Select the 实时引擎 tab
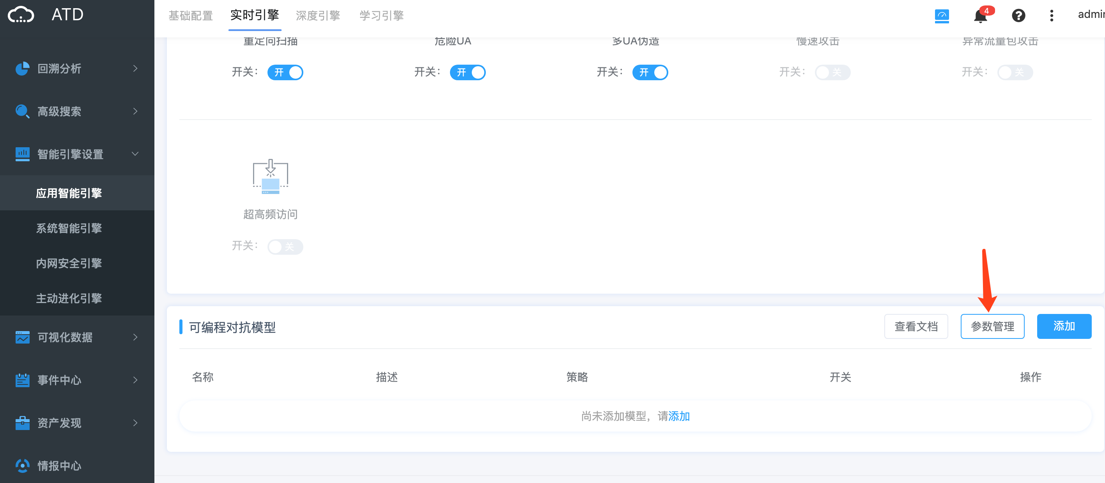This screenshot has width=1105, height=483. 255,16
